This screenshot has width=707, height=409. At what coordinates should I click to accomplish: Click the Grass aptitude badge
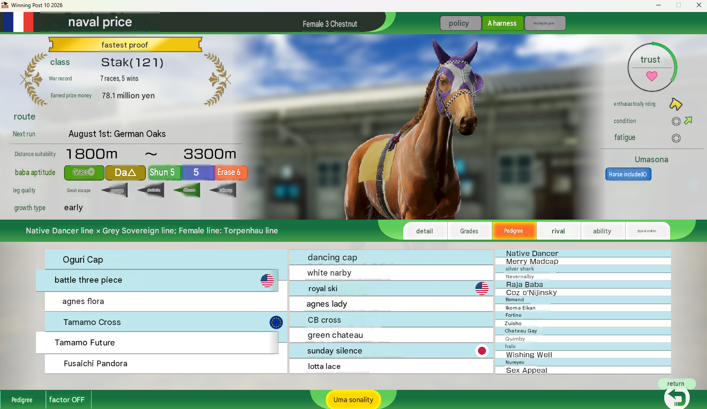84,172
